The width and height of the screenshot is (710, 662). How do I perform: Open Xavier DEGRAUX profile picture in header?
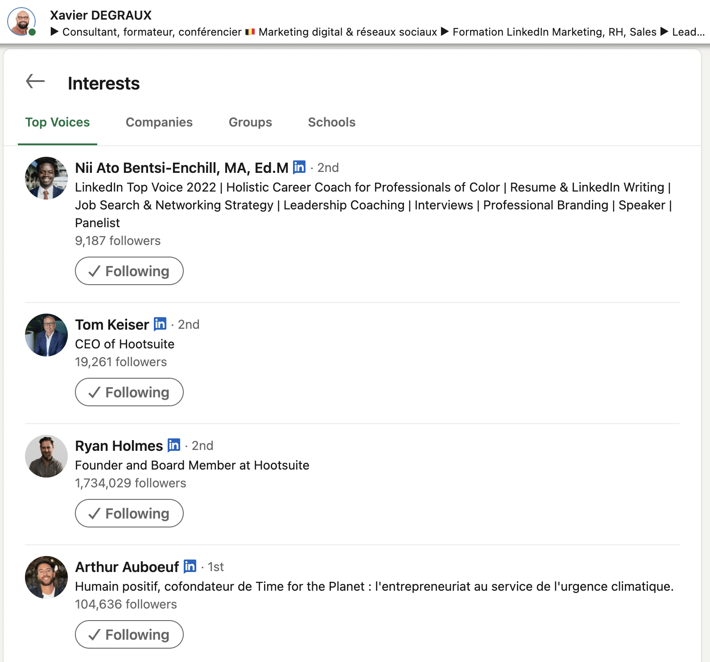pos(21,21)
